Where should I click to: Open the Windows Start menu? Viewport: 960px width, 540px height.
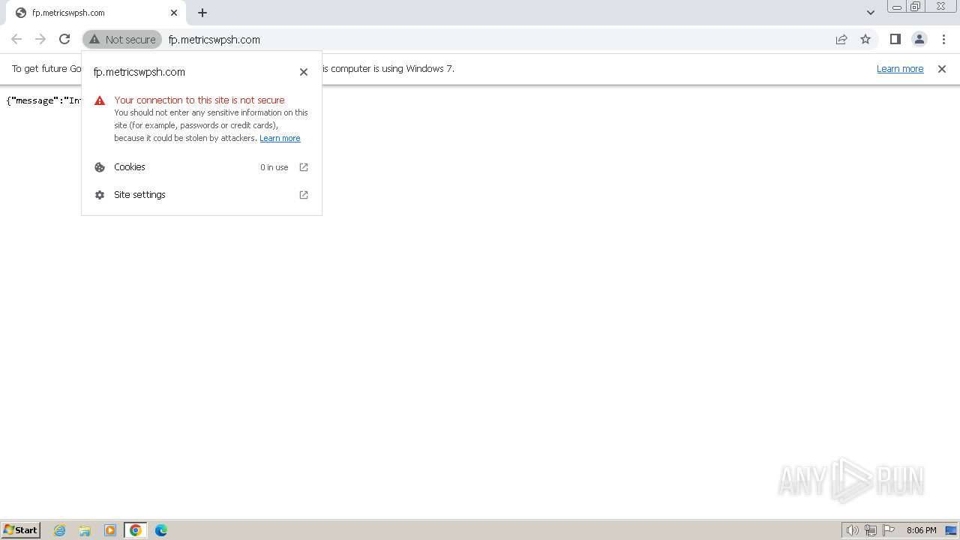[x=21, y=530]
